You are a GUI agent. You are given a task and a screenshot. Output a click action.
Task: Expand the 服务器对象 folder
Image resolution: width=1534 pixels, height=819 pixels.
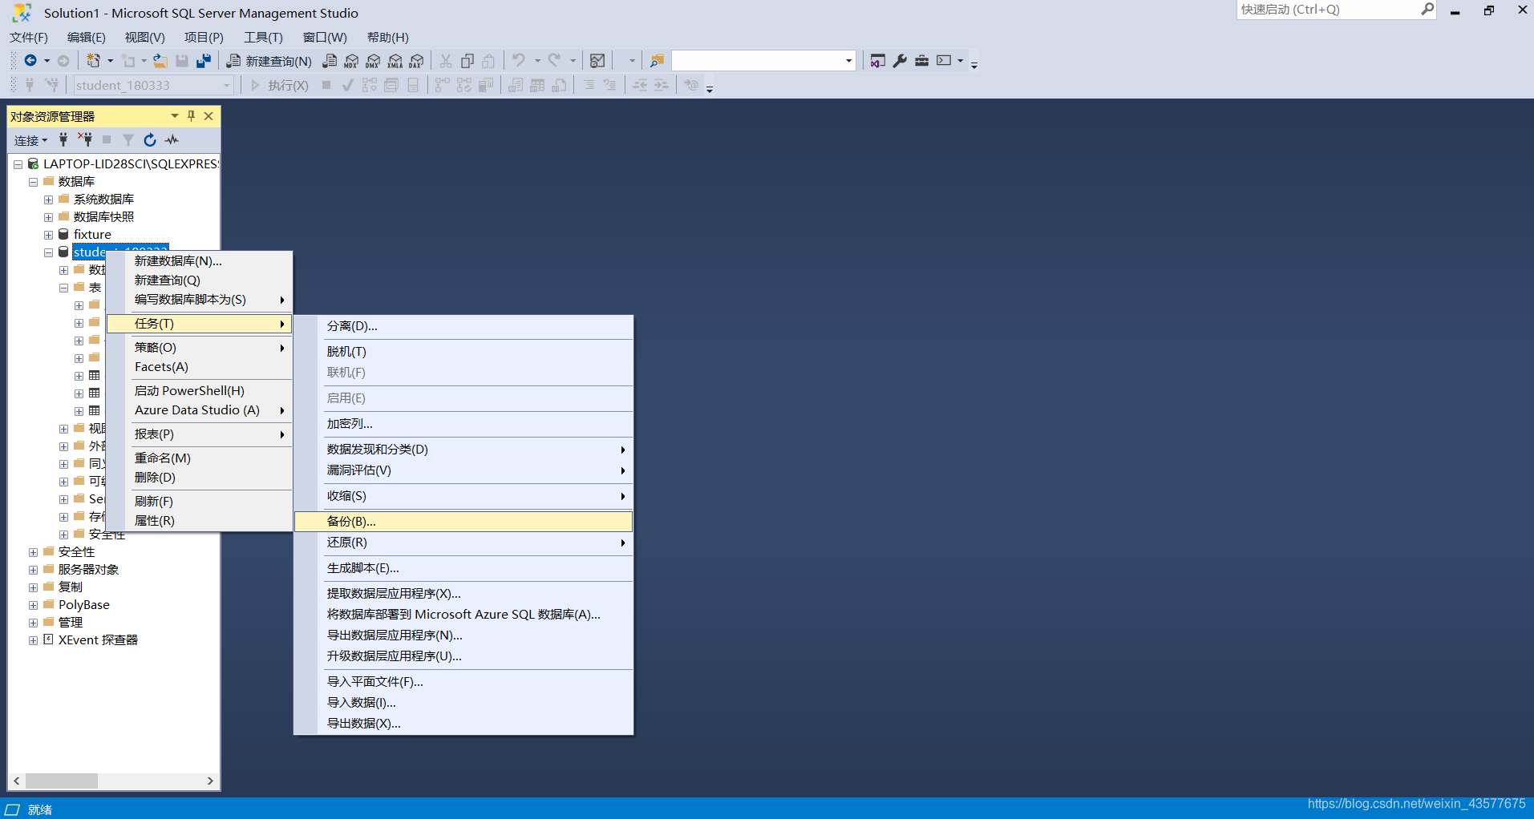coord(33,570)
